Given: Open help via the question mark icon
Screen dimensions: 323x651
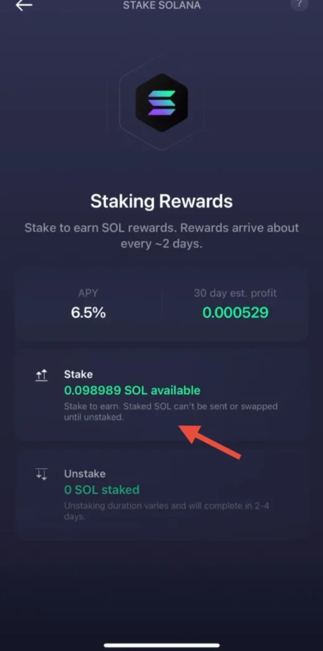Looking at the screenshot, I should pyautogui.click(x=299, y=4).
